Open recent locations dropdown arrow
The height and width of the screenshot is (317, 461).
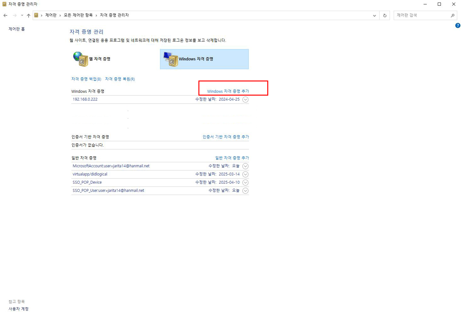pos(22,15)
